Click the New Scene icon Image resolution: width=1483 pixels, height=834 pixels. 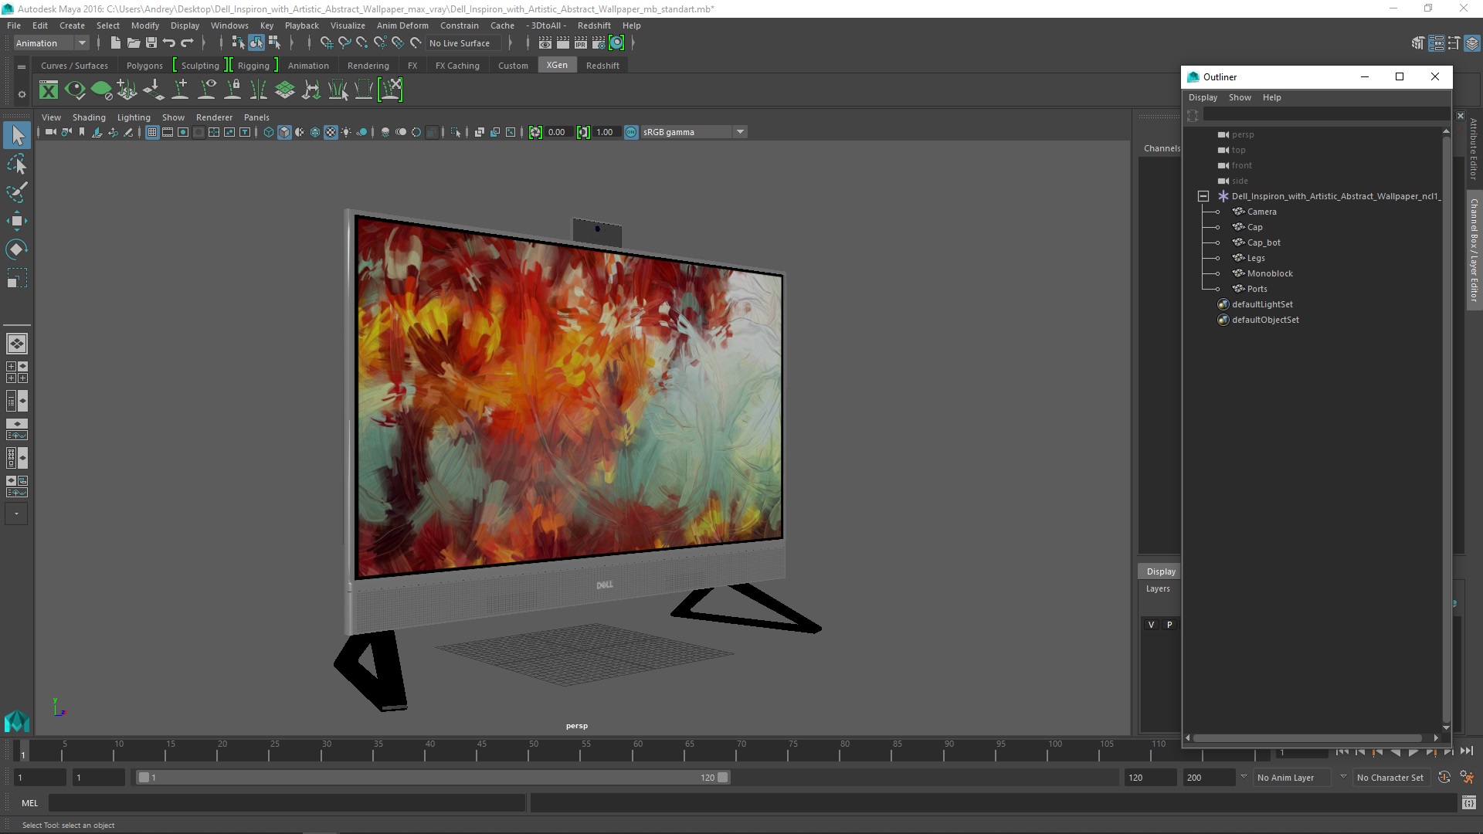point(115,43)
